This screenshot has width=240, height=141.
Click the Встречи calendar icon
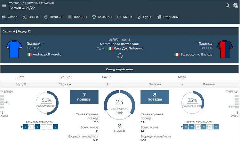46,17
